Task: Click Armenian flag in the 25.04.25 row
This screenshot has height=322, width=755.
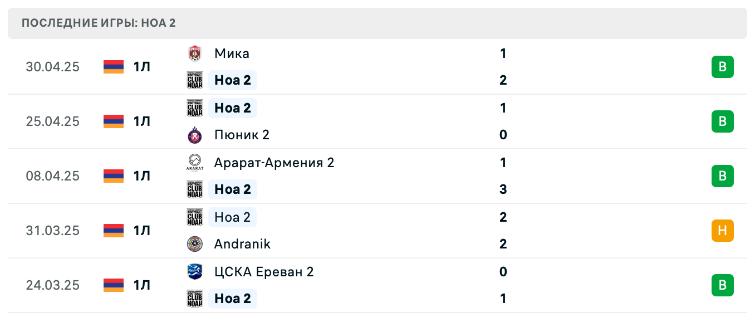Action: coord(114,121)
